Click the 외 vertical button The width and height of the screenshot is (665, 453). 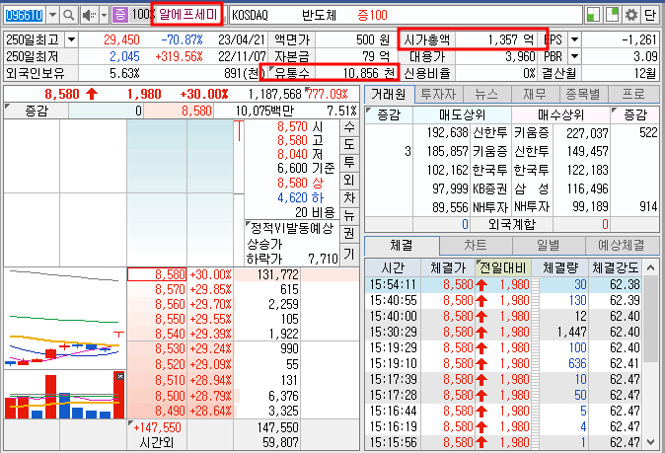[348, 180]
